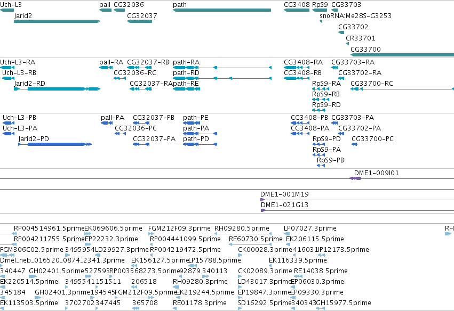Select the CG33702 gene label

[353, 27]
